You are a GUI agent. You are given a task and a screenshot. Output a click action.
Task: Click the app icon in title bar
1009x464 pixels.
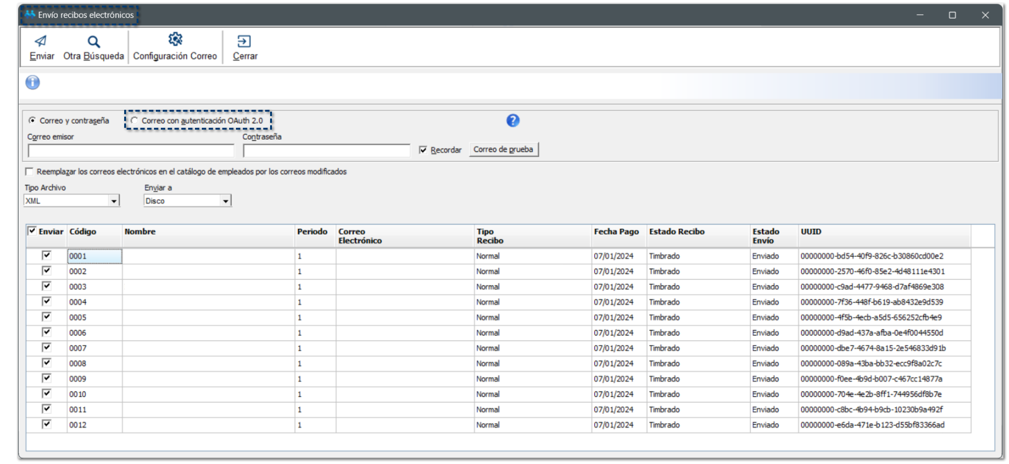point(30,14)
